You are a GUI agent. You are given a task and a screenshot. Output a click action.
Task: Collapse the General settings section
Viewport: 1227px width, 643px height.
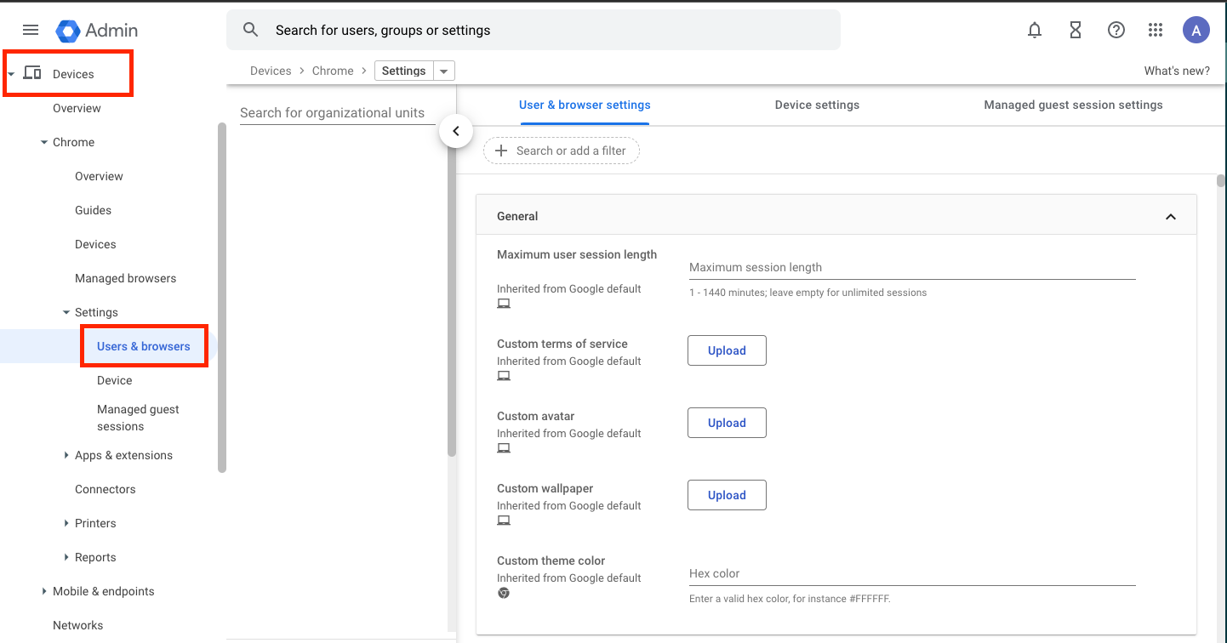(x=1170, y=215)
